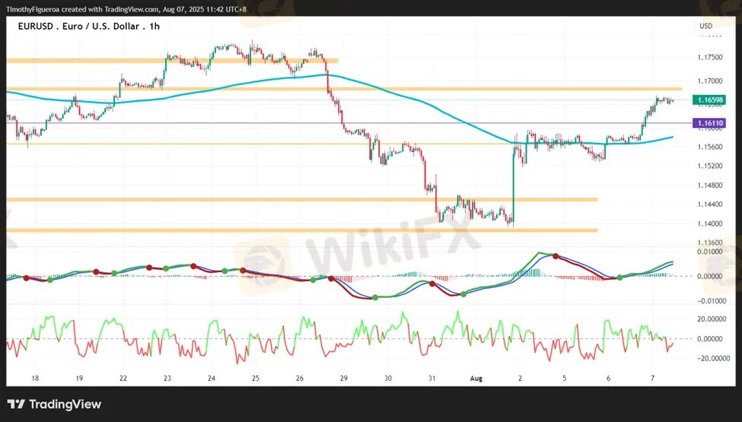Viewport: 742px width, 422px height.
Task: Click date label 25 on time axis
Action: [256, 379]
